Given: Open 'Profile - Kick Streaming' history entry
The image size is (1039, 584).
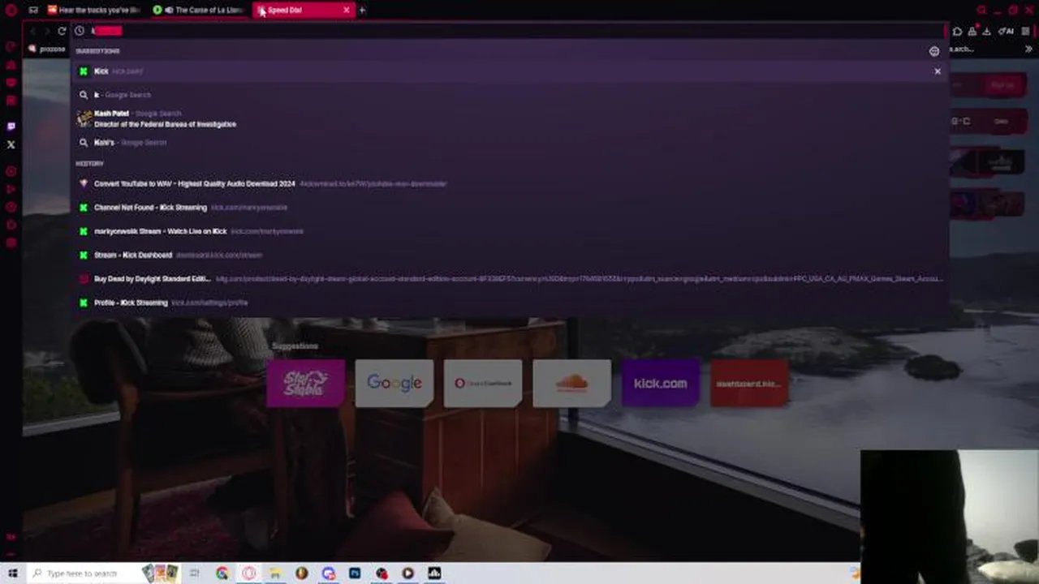Looking at the screenshot, I should point(510,303).
